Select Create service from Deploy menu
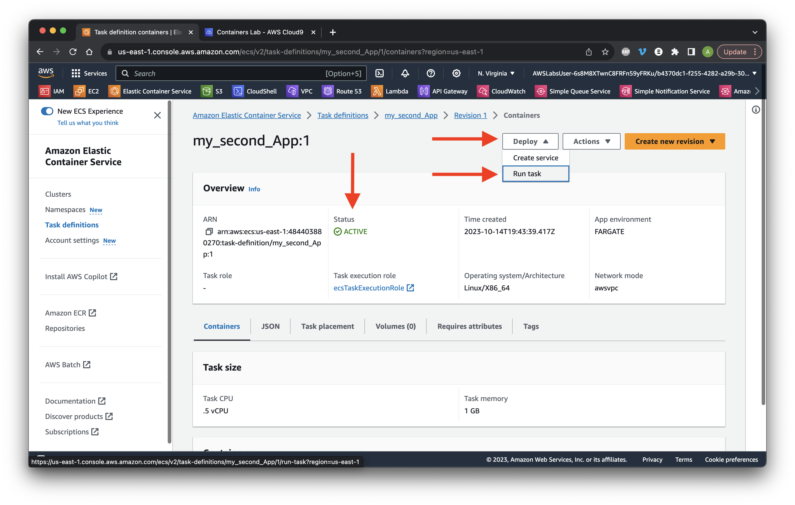 [x=535, y=158]
